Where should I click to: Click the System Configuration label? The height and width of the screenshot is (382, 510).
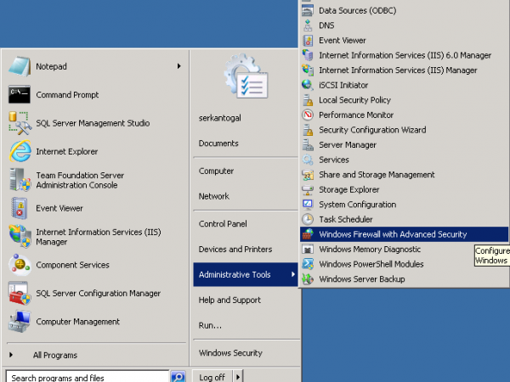coord(358,205)
